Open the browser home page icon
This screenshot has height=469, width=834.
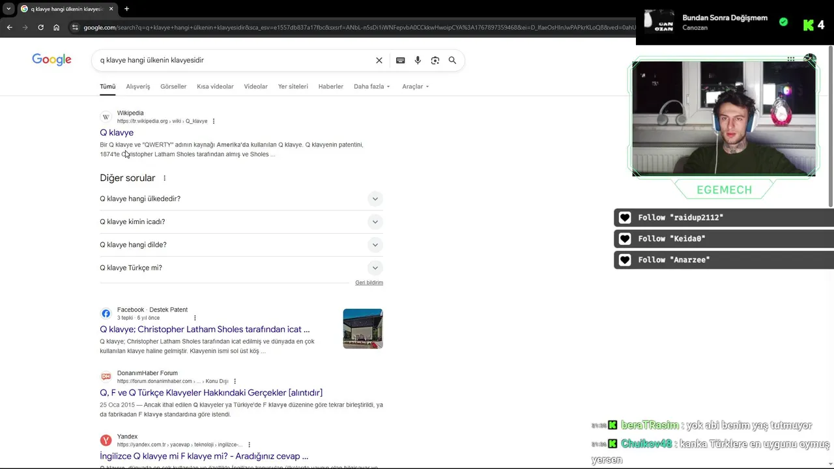[56, 27]
